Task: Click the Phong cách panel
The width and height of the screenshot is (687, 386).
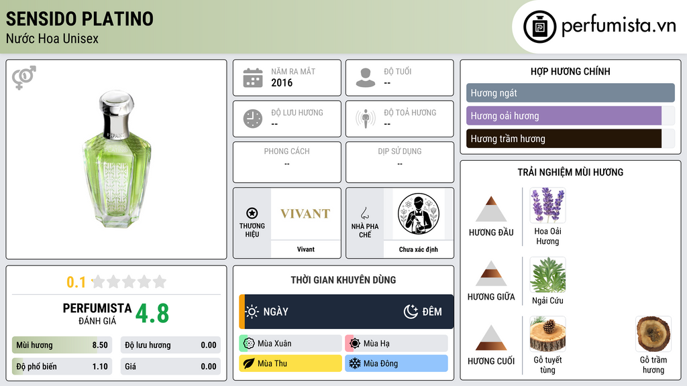Action: [x=287, y=162]
